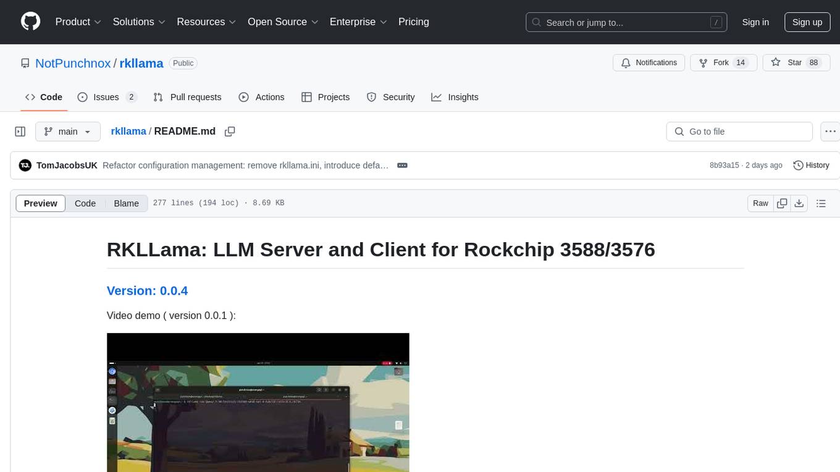Open the main branch selector

(68, 132)
